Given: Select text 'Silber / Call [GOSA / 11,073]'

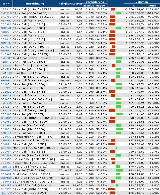Looking at the screenshot, I should coord(33,178).
